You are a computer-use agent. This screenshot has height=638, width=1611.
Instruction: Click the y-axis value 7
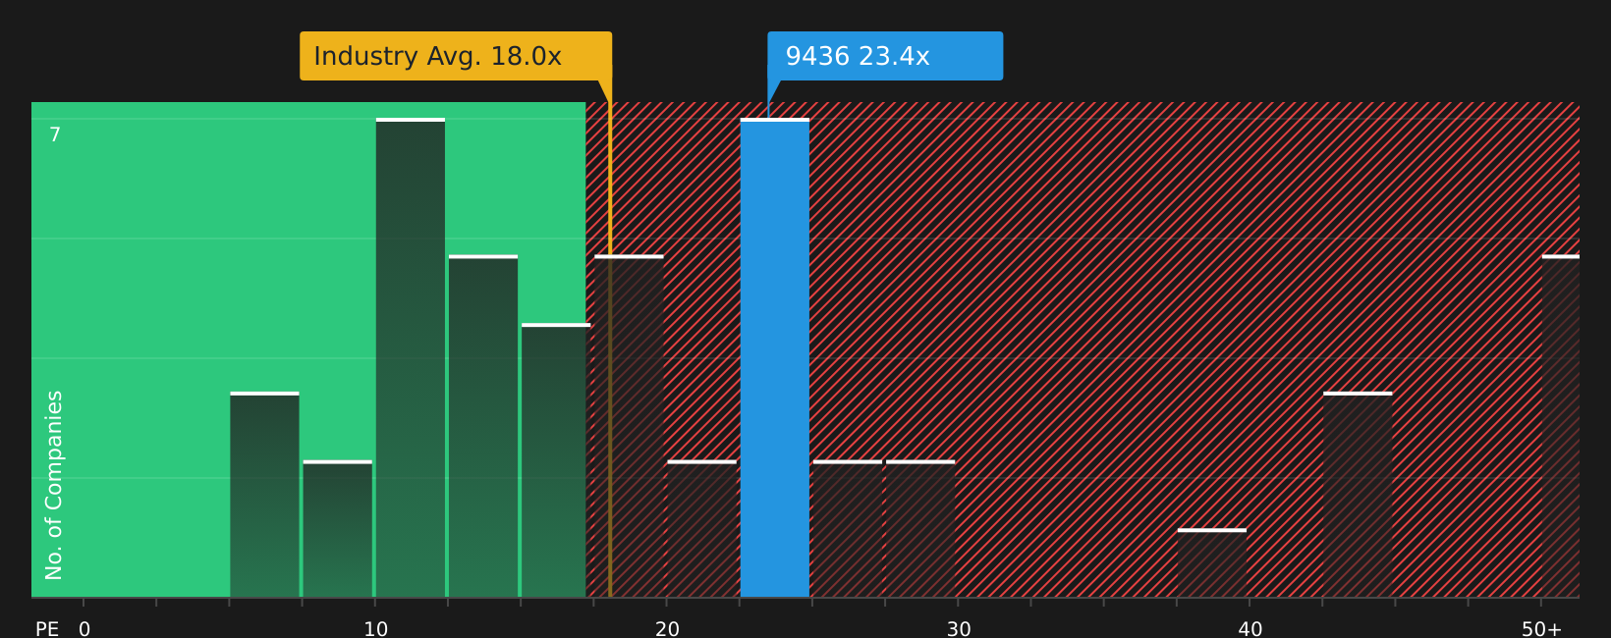55,135
